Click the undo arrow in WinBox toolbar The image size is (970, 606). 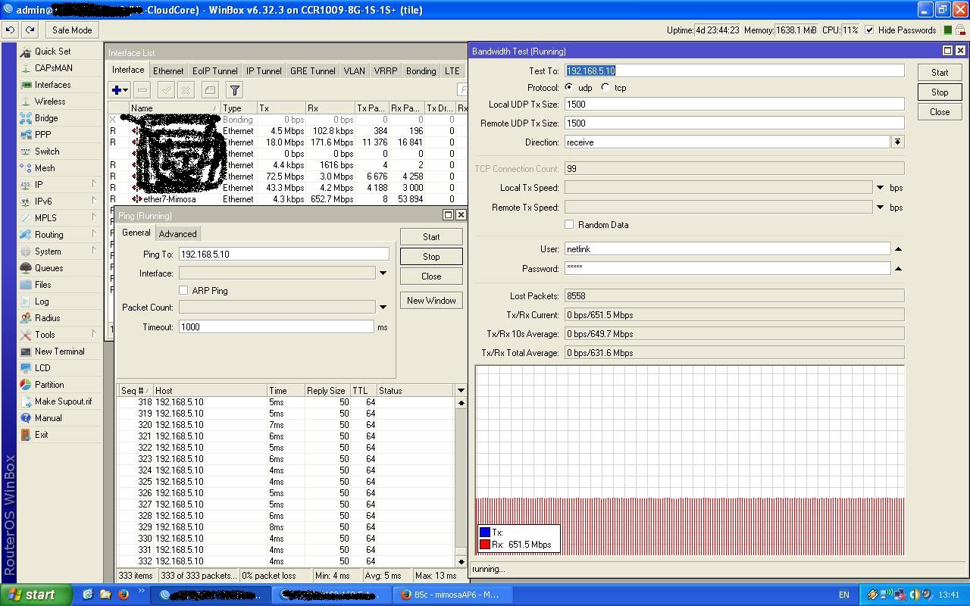(x=10, y=30)
